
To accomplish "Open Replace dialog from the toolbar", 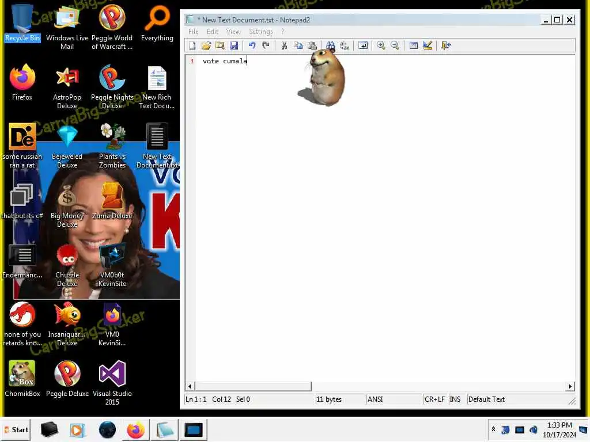I will pos(345,45).
